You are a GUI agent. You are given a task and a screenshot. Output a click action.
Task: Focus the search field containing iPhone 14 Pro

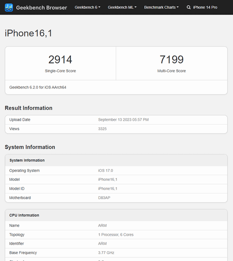pos(205,7)
